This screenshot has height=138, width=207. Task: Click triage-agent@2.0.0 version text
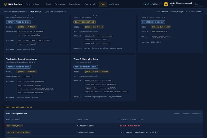coord(82,62)
